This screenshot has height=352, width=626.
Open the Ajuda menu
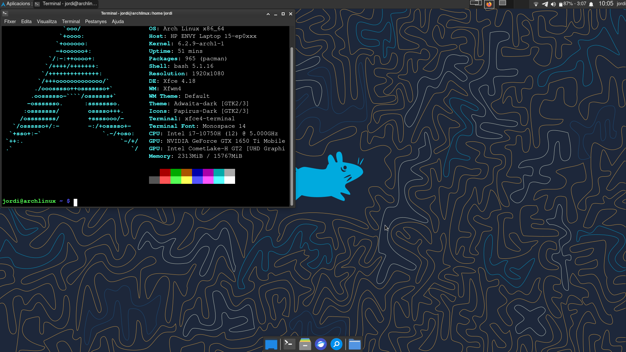tap(118, 22)
